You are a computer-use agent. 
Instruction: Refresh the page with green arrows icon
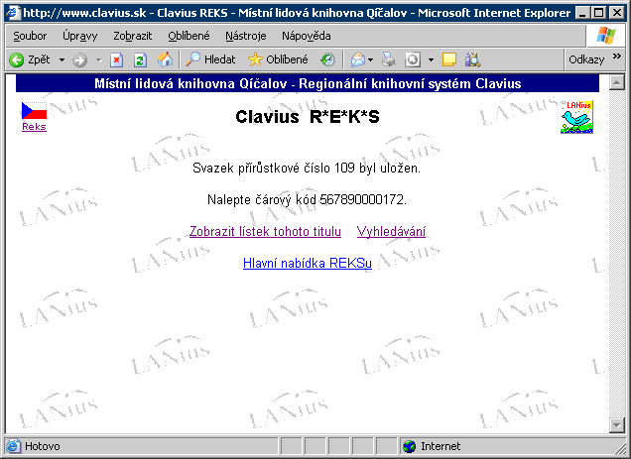pyautogui.click(x=140, y=59)
